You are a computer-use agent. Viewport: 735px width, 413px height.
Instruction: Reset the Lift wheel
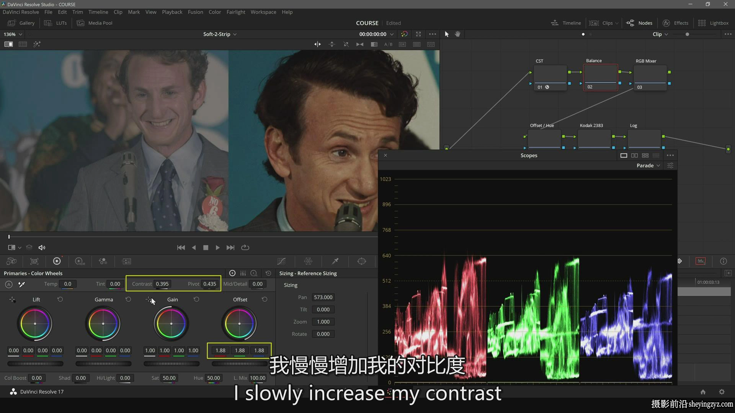pos(60,299)
